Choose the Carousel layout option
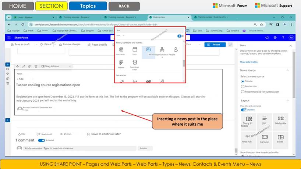Image resolution: width=301 pixels, height=169 pixels. pos(265,139)
